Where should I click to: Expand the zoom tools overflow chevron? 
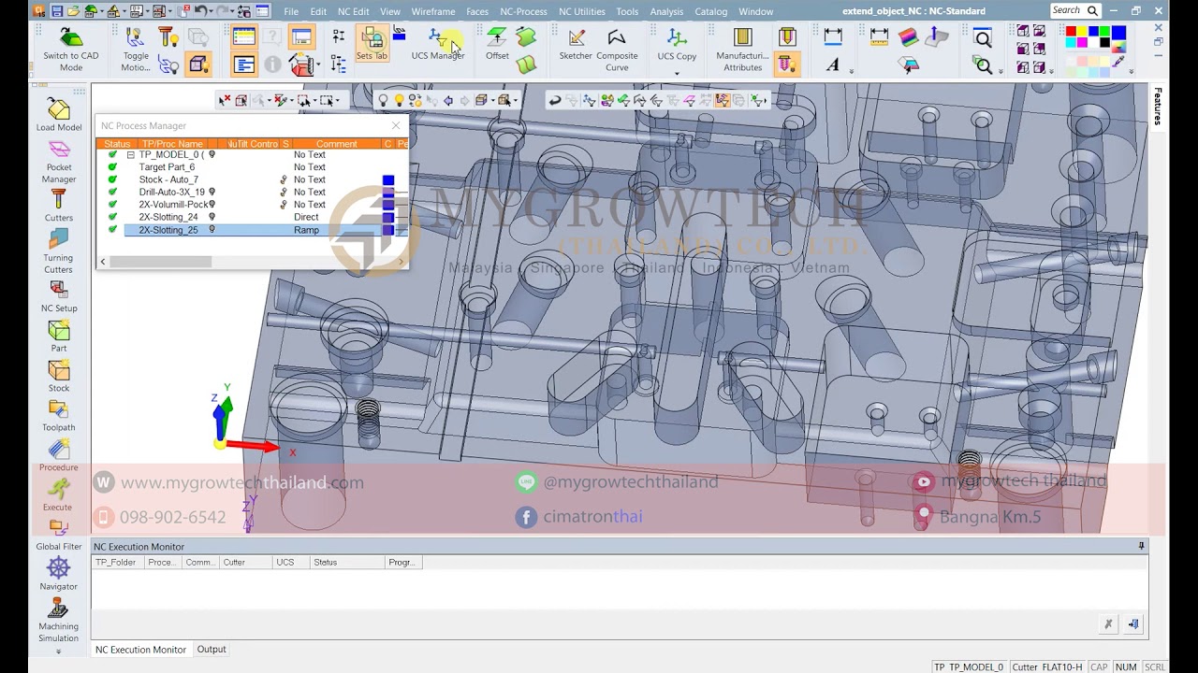[x=1000, y=71]
